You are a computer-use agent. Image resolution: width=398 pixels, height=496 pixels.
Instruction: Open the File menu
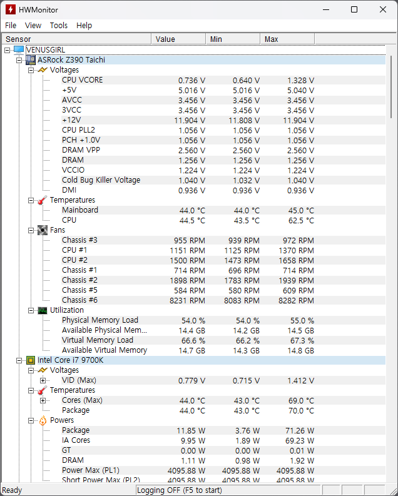11,25
